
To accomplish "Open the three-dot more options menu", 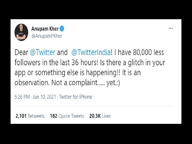I will 171,28.
